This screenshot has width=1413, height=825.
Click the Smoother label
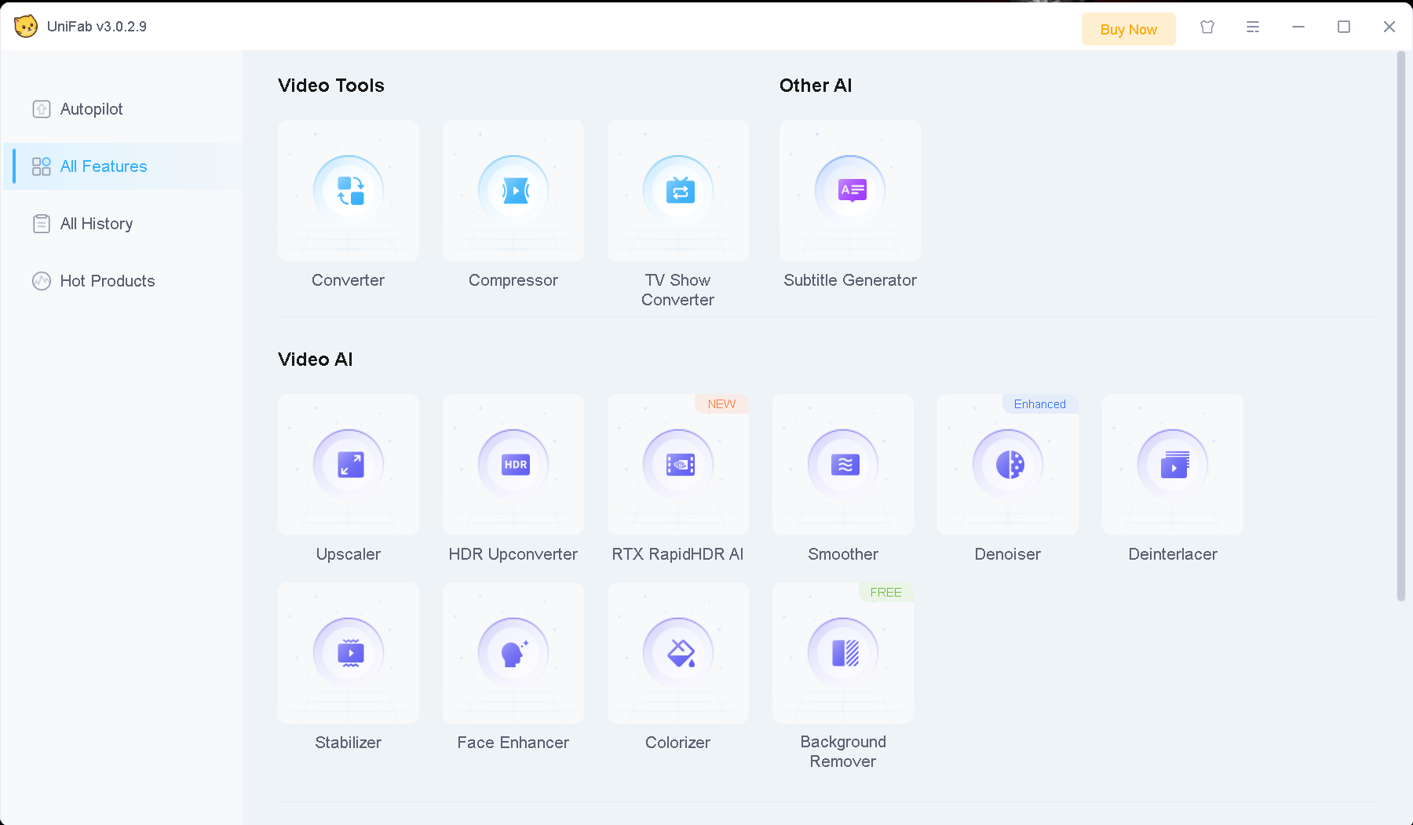click(843, 554)
